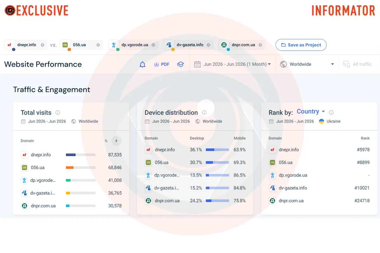The image size is (380, 253).
Task: Open the All traffic filter
Action: tap(358, 64)
